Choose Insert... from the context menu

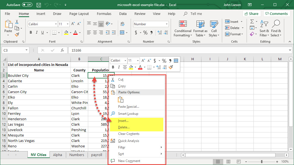[123, 121]
